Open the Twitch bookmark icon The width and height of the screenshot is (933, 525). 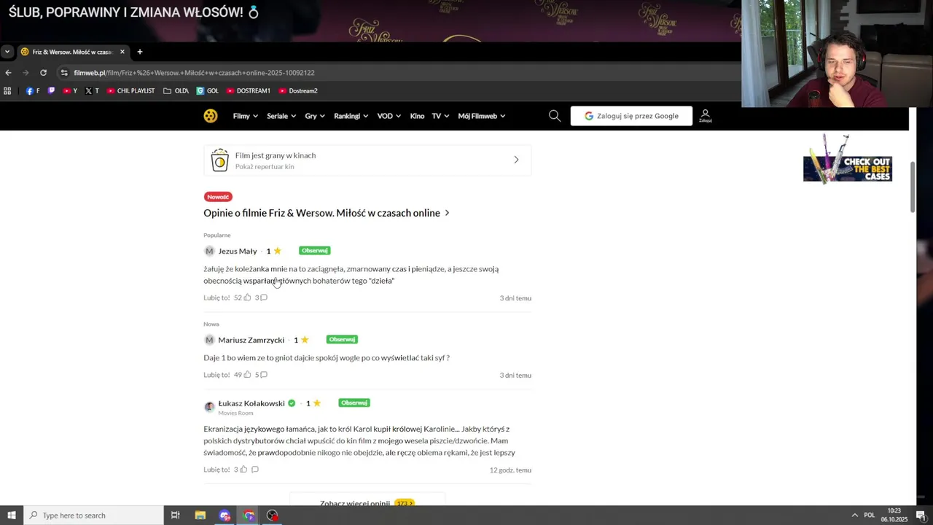tap(51, 91)
